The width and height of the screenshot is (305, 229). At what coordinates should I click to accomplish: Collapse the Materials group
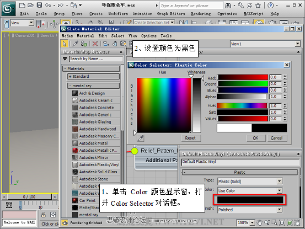tap(91, 68)
